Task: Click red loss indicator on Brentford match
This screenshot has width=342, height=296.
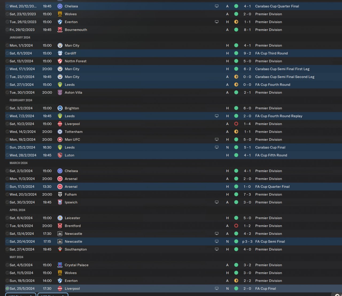Action: coord(236,226)
